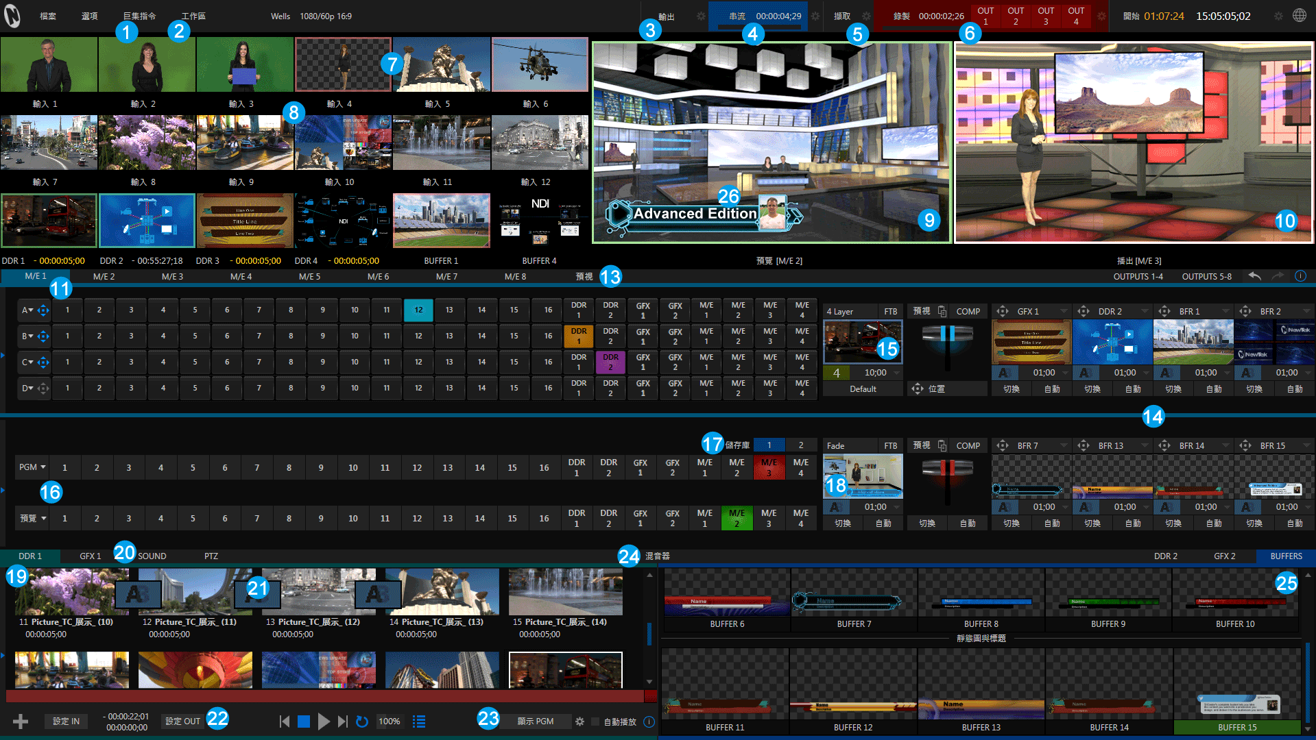The width and height of the screenshot is (1316, 740).
Task: Click the 設定 IN button
Action: tap(67, 721)
